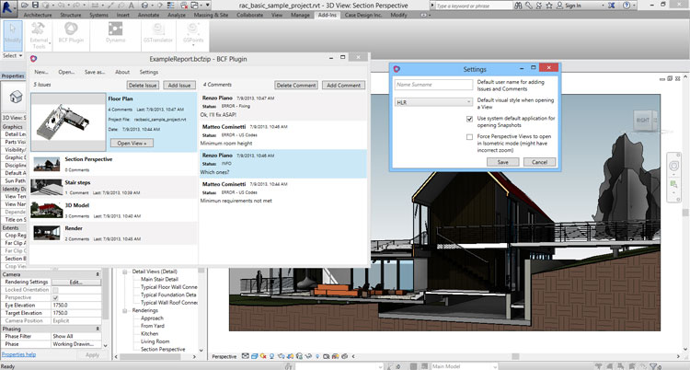This screenshot has width=690, height=370.
Task: Select Main Stair Detail in Project Browser
Action: click(159, 279)
